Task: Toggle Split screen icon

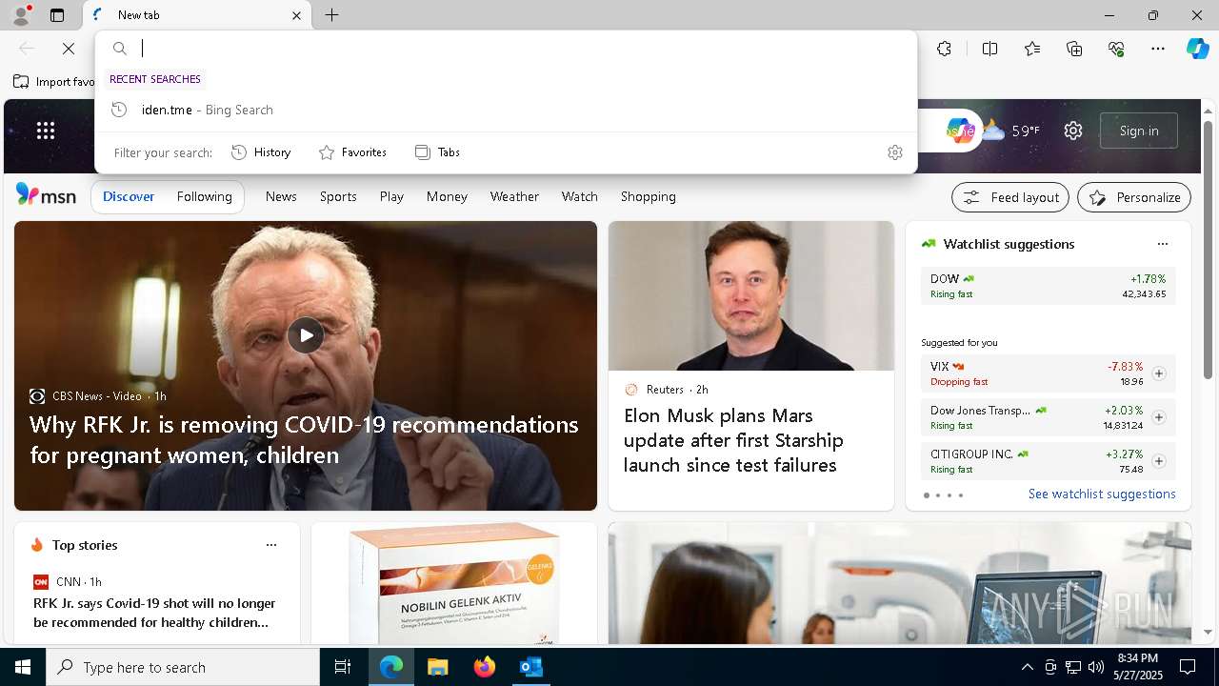Action: (x=989, y=49)
